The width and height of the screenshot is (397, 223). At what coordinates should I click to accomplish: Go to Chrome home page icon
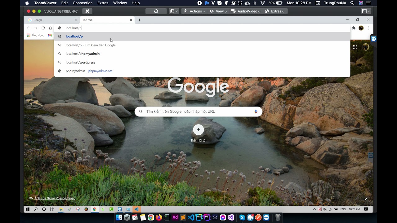51,28
